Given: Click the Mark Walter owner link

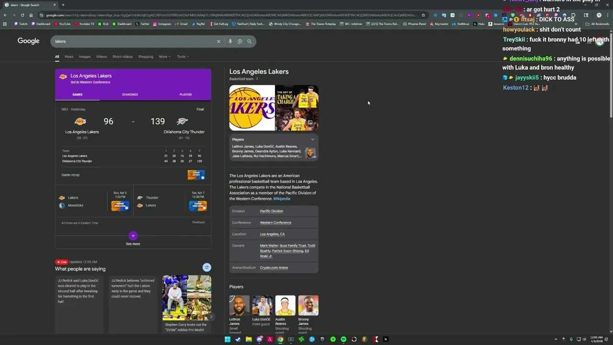Looking at the screenshot, I should click(x=269, y=246).
